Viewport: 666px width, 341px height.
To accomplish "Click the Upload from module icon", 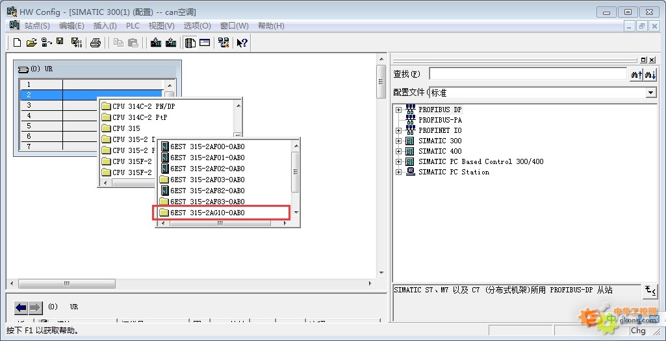I will (x=171, y=42).
